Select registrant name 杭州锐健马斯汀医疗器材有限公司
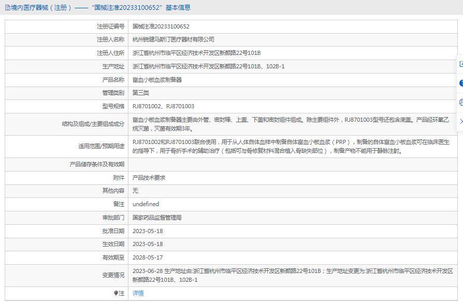463x302 pixels. [173, 39]
